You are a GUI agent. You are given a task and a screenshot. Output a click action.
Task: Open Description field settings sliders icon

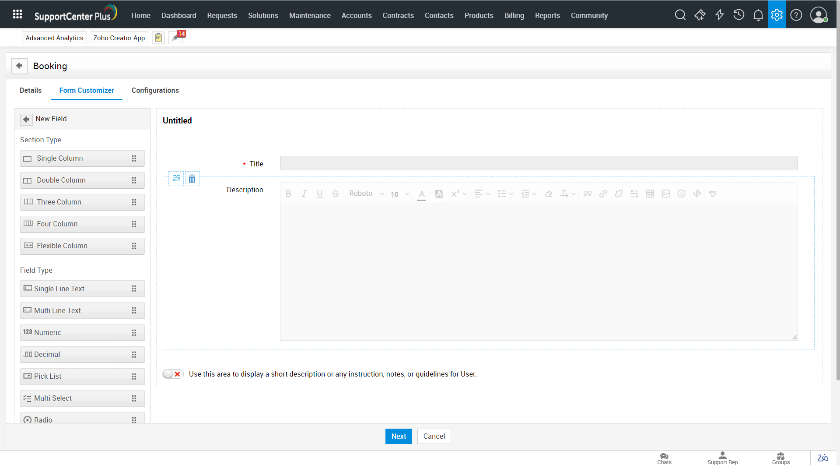176,179
